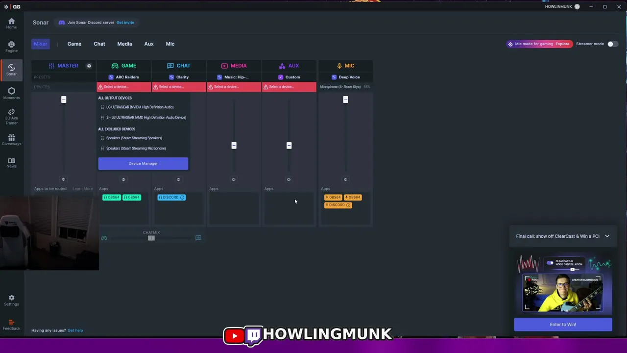
Task: Mute the Mic channel
Action: click(345, 179)
